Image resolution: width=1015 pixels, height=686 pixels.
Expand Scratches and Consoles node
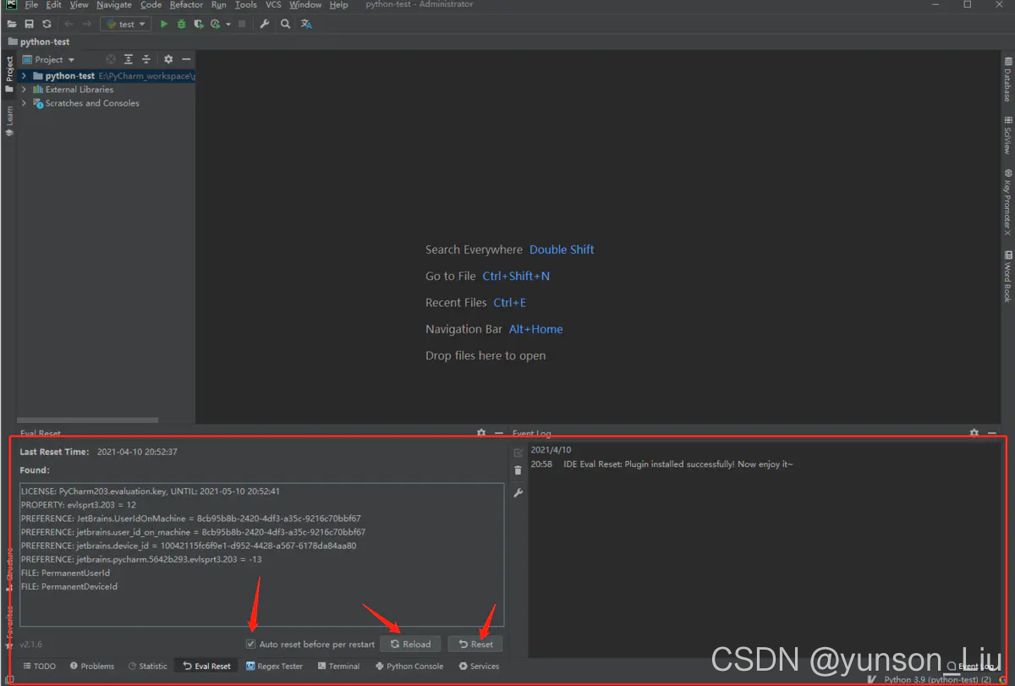24,103
